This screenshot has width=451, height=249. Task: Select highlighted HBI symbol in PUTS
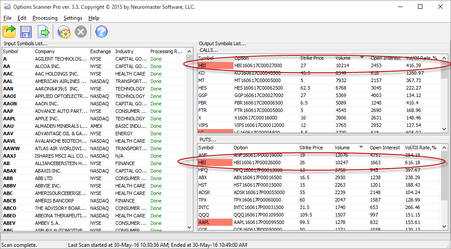(215, 162)
